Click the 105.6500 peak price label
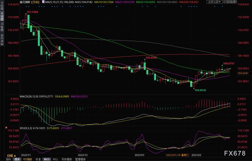Viewport: 252px width, 161px height. click(x=151, y=58)
